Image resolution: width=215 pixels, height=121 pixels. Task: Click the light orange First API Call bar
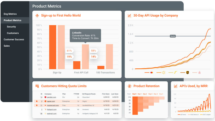tap(85, 57)
